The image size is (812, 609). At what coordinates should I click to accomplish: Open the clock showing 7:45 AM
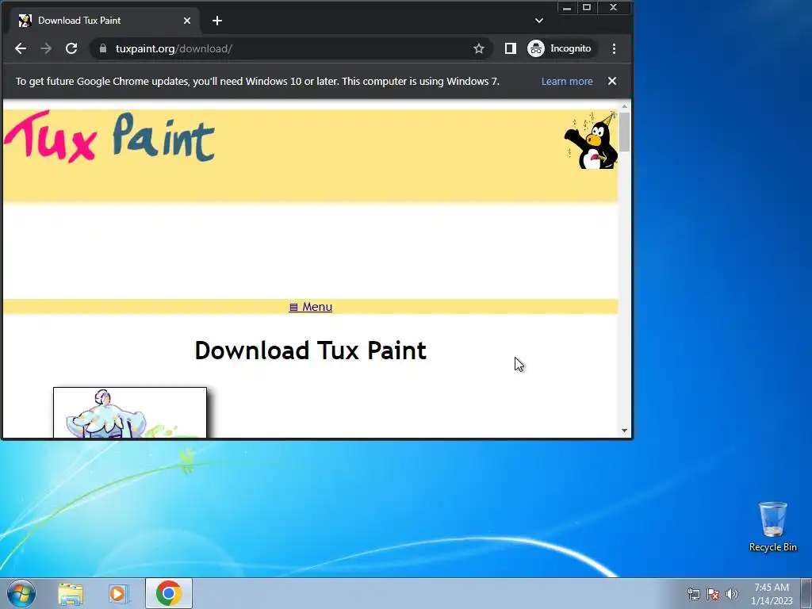click(772, 594)
